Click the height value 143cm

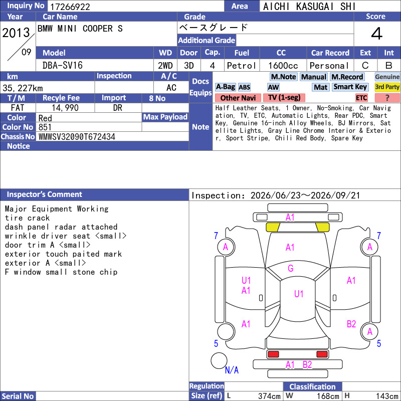point(387,396)
